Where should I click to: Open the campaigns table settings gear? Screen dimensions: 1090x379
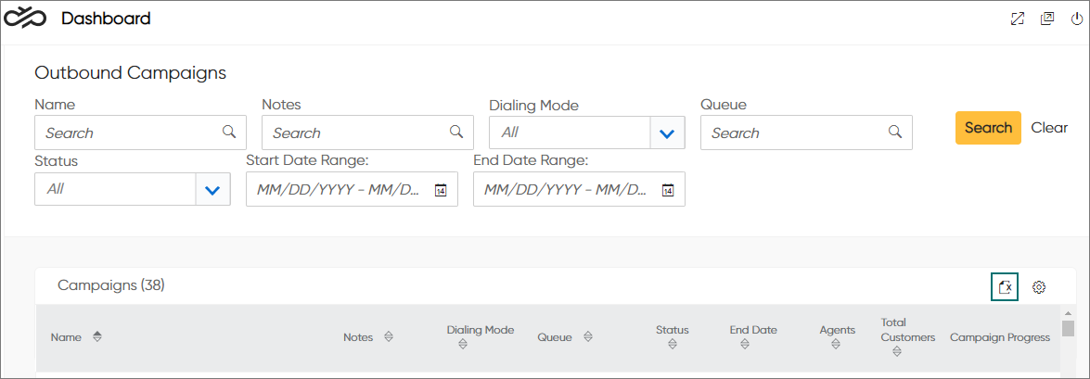1039,286
